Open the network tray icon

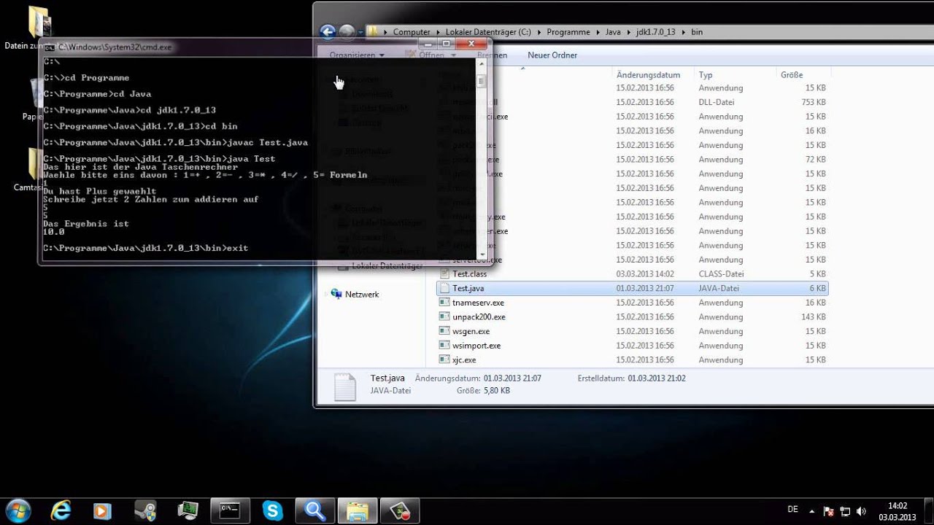click(x=845, y=511)
